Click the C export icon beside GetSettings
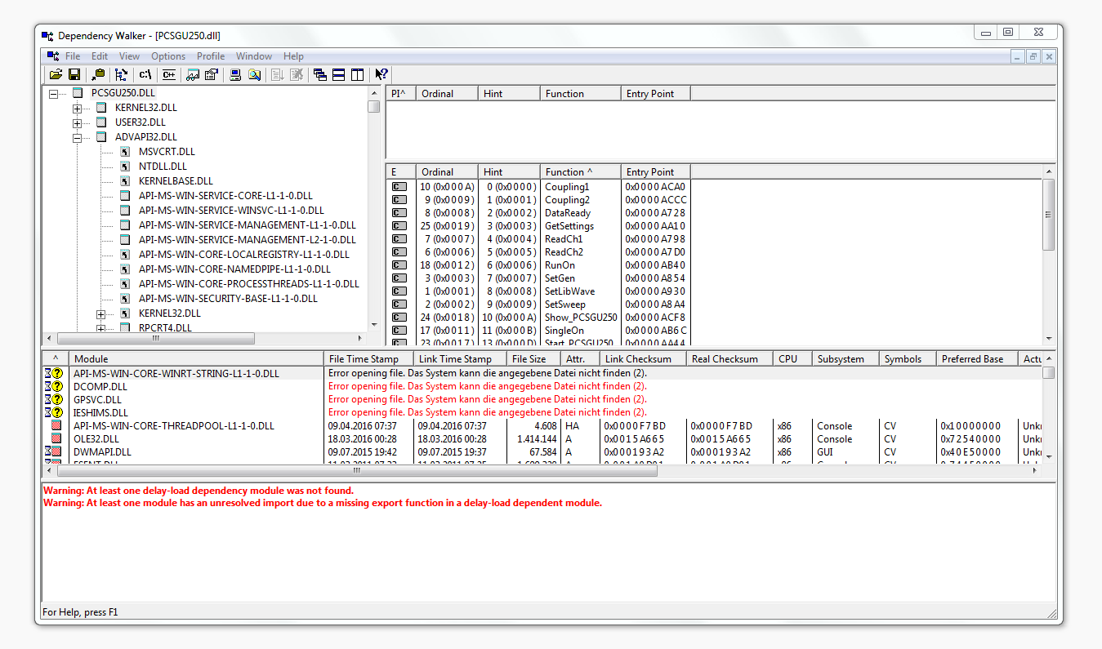 tap(399, 226)
